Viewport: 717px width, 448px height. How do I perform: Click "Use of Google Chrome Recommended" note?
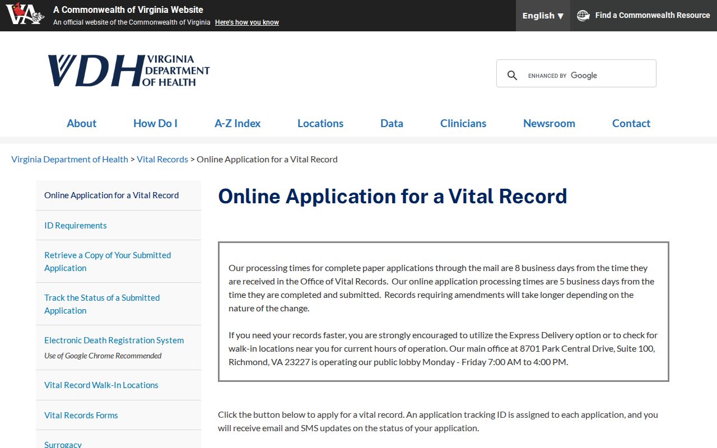tap(103, 356)
